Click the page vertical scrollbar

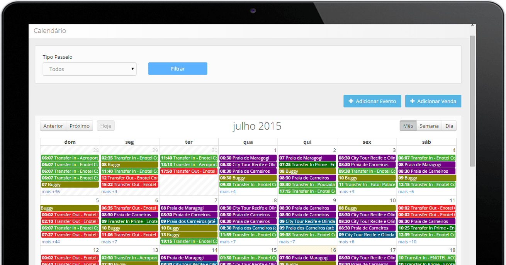pyautogui.click(x=472, y=101)
